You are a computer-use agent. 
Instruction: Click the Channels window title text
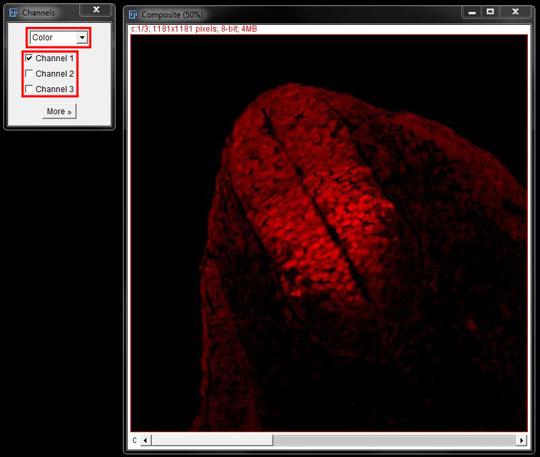tap(38, 13)
